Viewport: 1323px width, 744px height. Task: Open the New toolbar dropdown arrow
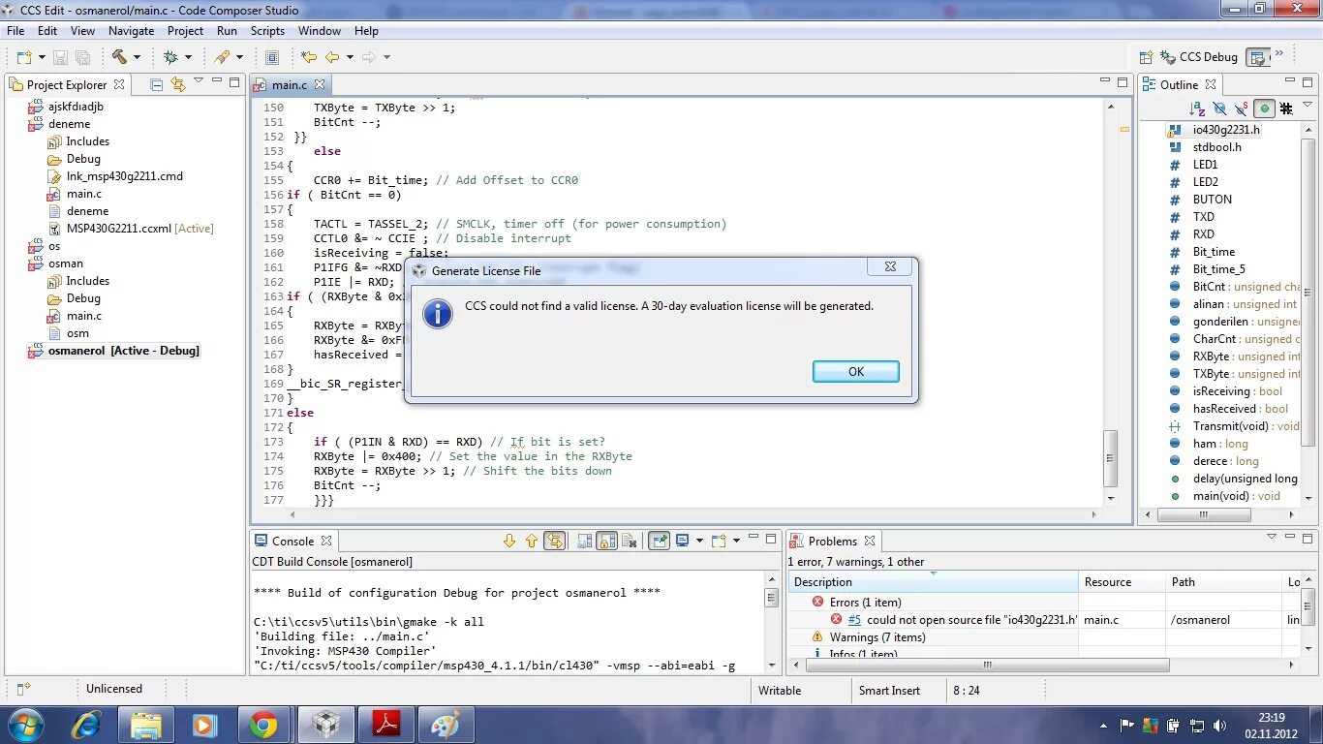pos(40,57)
